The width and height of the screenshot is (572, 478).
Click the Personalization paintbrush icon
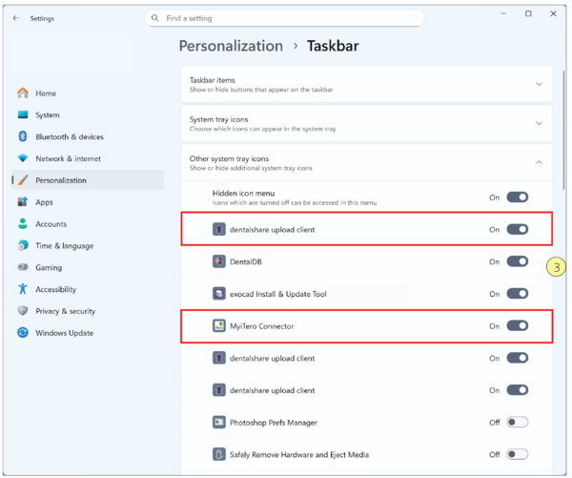click(23, 180)
